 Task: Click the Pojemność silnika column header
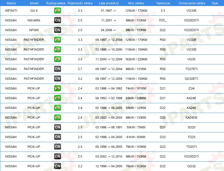pyautogui.click(x=80, y=3)
